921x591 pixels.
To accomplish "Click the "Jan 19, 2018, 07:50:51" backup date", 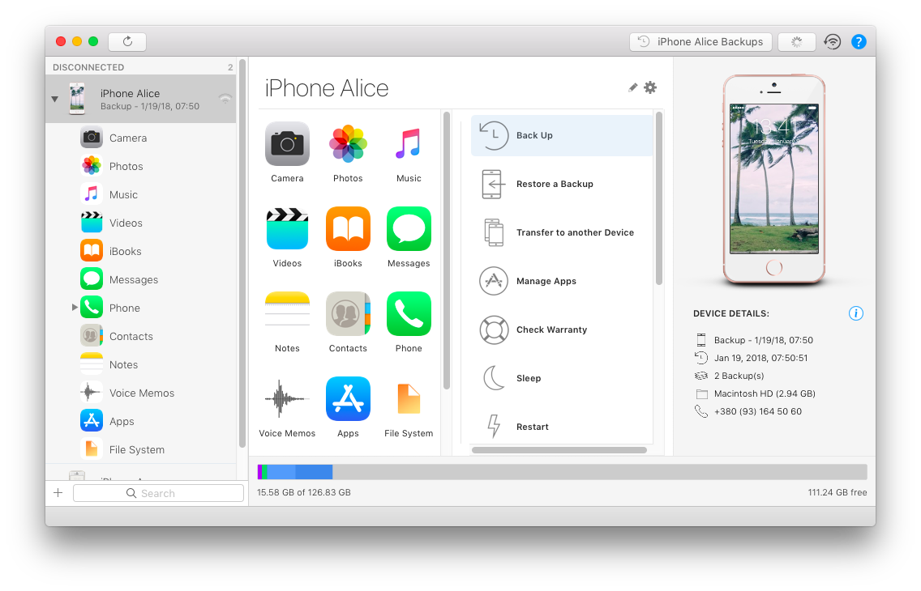I will pyautogui.click(x=760, y=358).
